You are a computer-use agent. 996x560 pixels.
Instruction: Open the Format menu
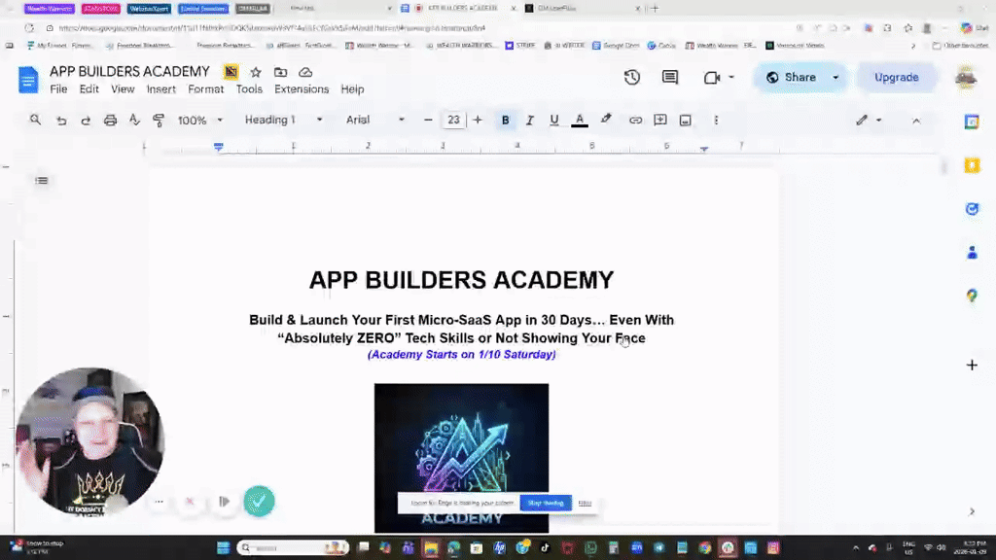coord(206,89)
